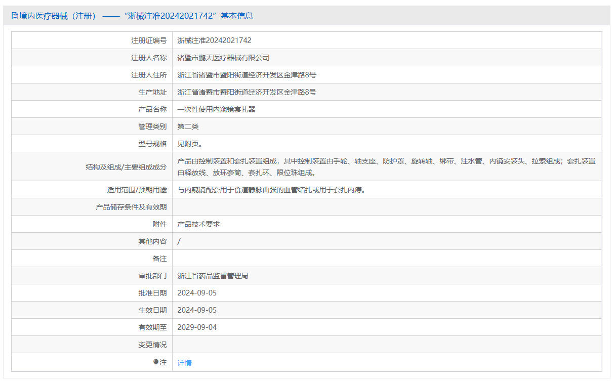Click the 注册人名称 label

[149, 58]
